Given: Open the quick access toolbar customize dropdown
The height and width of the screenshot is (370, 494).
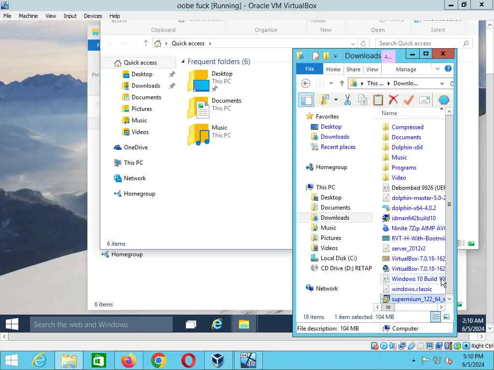Looking at the screenshot, I should [x=335, y=56].
